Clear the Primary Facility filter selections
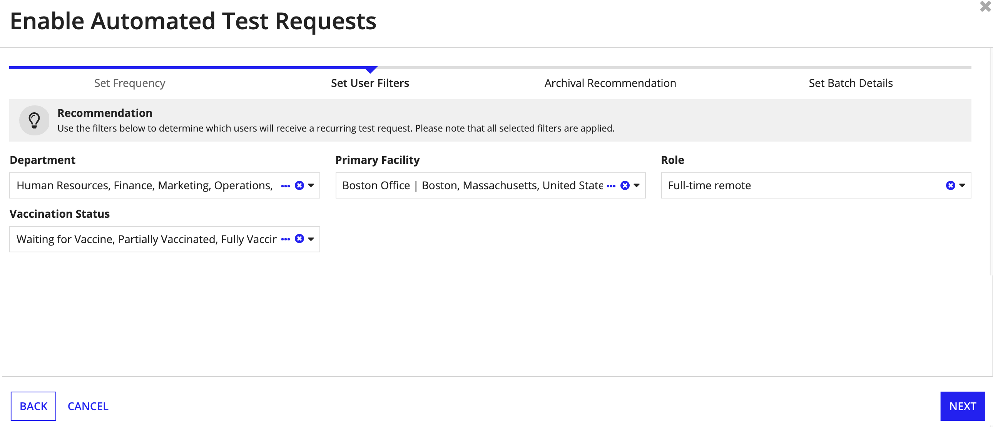 [625, 185]
